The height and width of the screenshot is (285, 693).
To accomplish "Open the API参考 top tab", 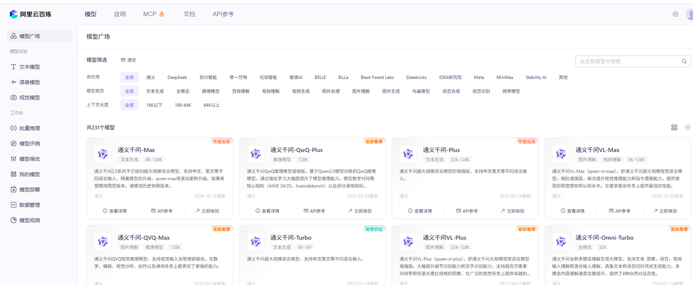I will click(x=224, y=14).
